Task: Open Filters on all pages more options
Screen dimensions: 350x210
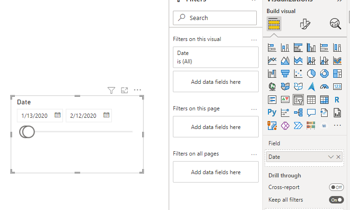Action: click(254, 155)
